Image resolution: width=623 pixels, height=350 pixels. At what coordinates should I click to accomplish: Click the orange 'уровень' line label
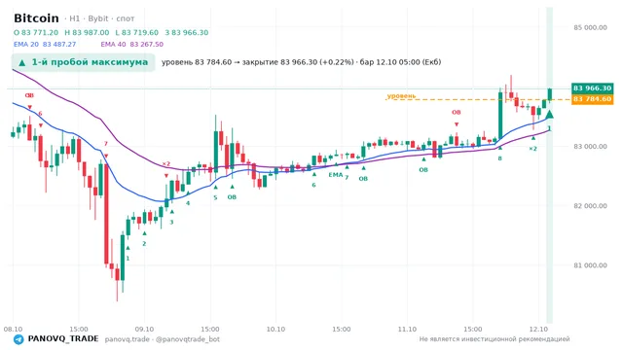coord(401,95)
